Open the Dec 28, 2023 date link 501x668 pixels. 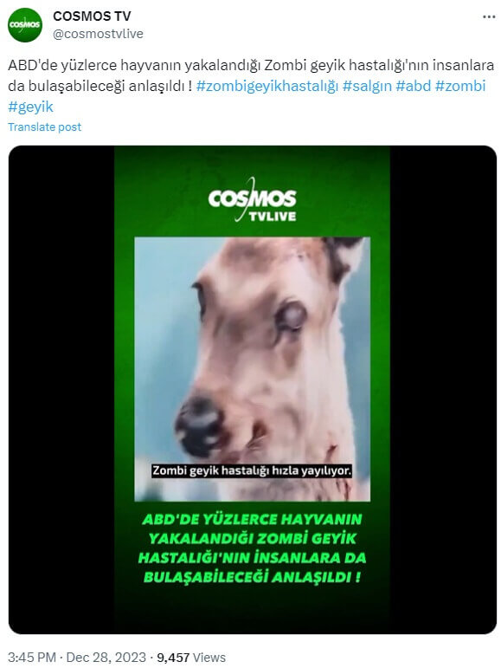coord(106,658)
